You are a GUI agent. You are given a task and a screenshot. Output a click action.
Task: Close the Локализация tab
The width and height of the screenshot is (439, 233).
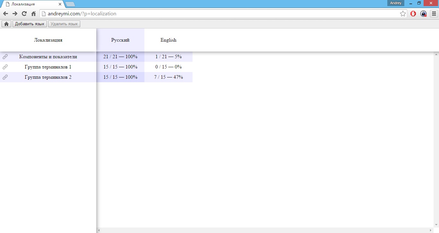point(60,4)
